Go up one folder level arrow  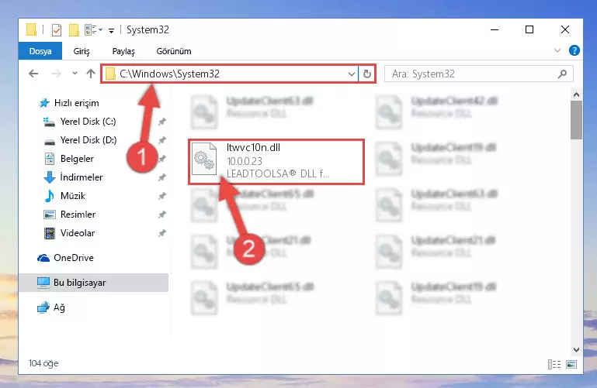pos(91,74)
